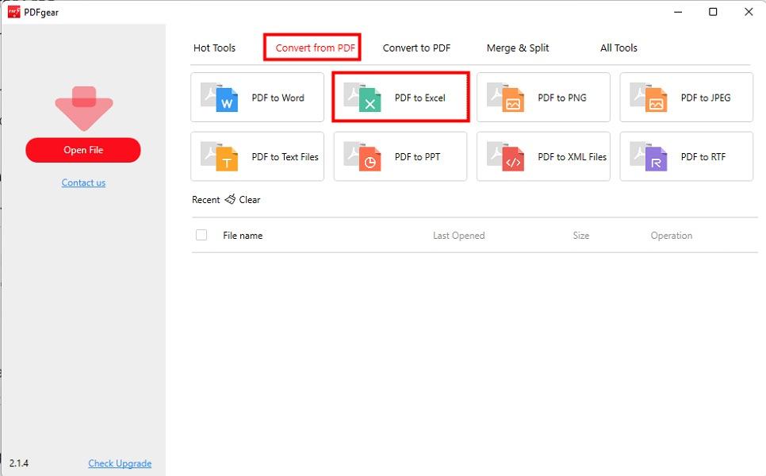Click the red download arrow graphic
This screenshot has height=476, width=766.
pos(83,107)
